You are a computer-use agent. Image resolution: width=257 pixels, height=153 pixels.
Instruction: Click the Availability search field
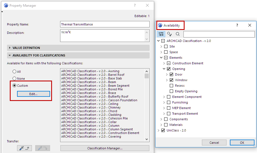pos(219,34)
